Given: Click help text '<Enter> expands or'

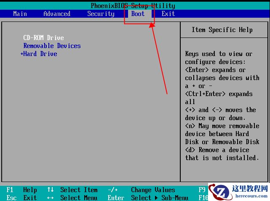Looking at the screenshot, I should (215, 70).
